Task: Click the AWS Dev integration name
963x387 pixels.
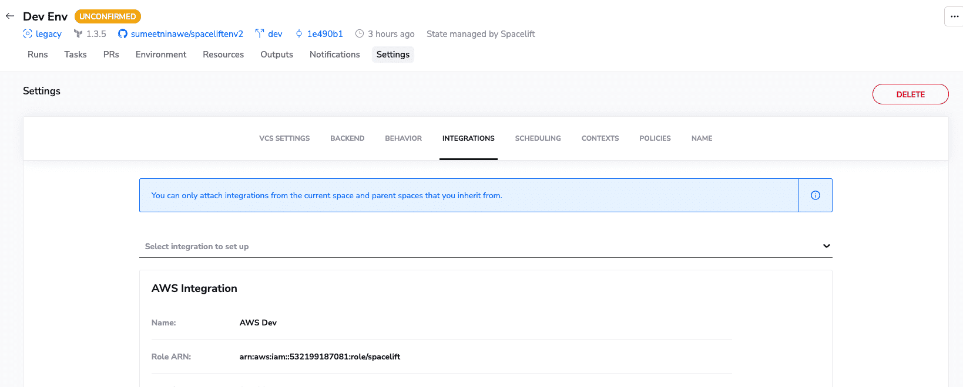Action: pyautogui.click(x=258, y=322)
